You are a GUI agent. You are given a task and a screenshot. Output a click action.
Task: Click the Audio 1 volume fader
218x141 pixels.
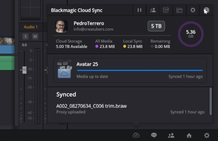(x=24, y=70)
